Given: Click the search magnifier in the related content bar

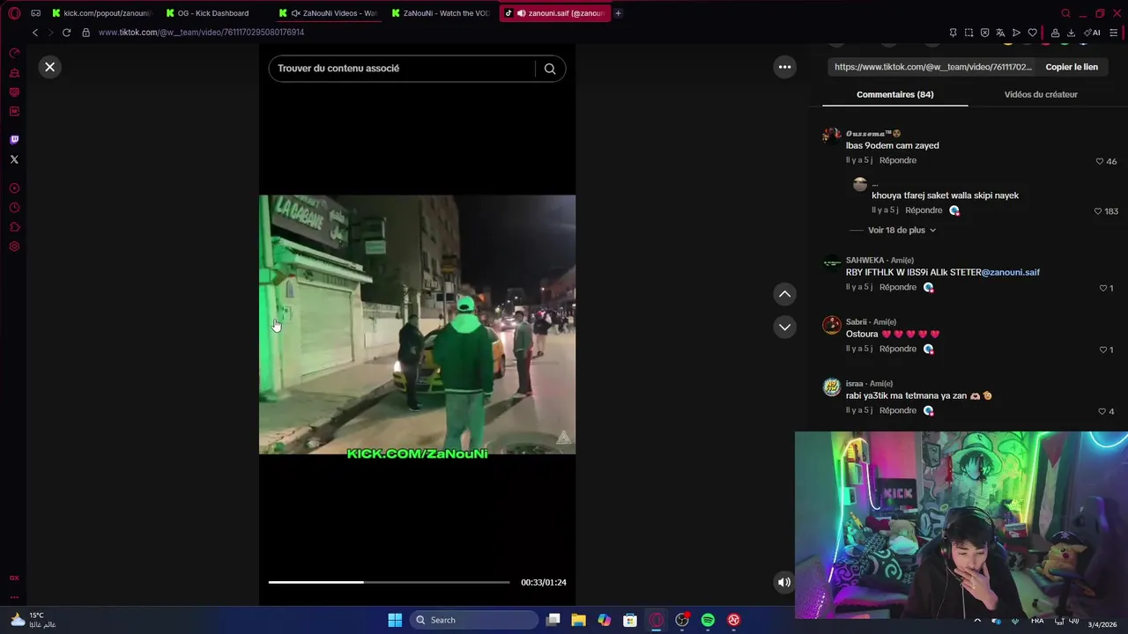Looking at the screenshot, I should (x=550, y=69).
